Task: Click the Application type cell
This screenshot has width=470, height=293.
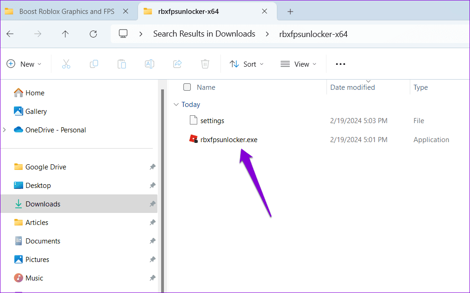Action: click(431, 140)
